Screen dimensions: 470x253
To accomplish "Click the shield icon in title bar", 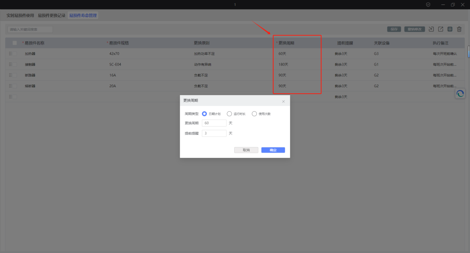I will pos(428,5).
